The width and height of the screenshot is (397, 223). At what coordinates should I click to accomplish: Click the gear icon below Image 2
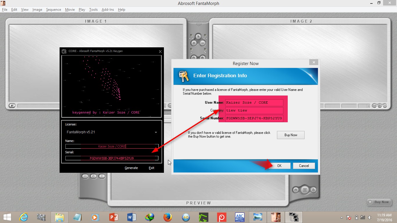[x=380, y=106]
